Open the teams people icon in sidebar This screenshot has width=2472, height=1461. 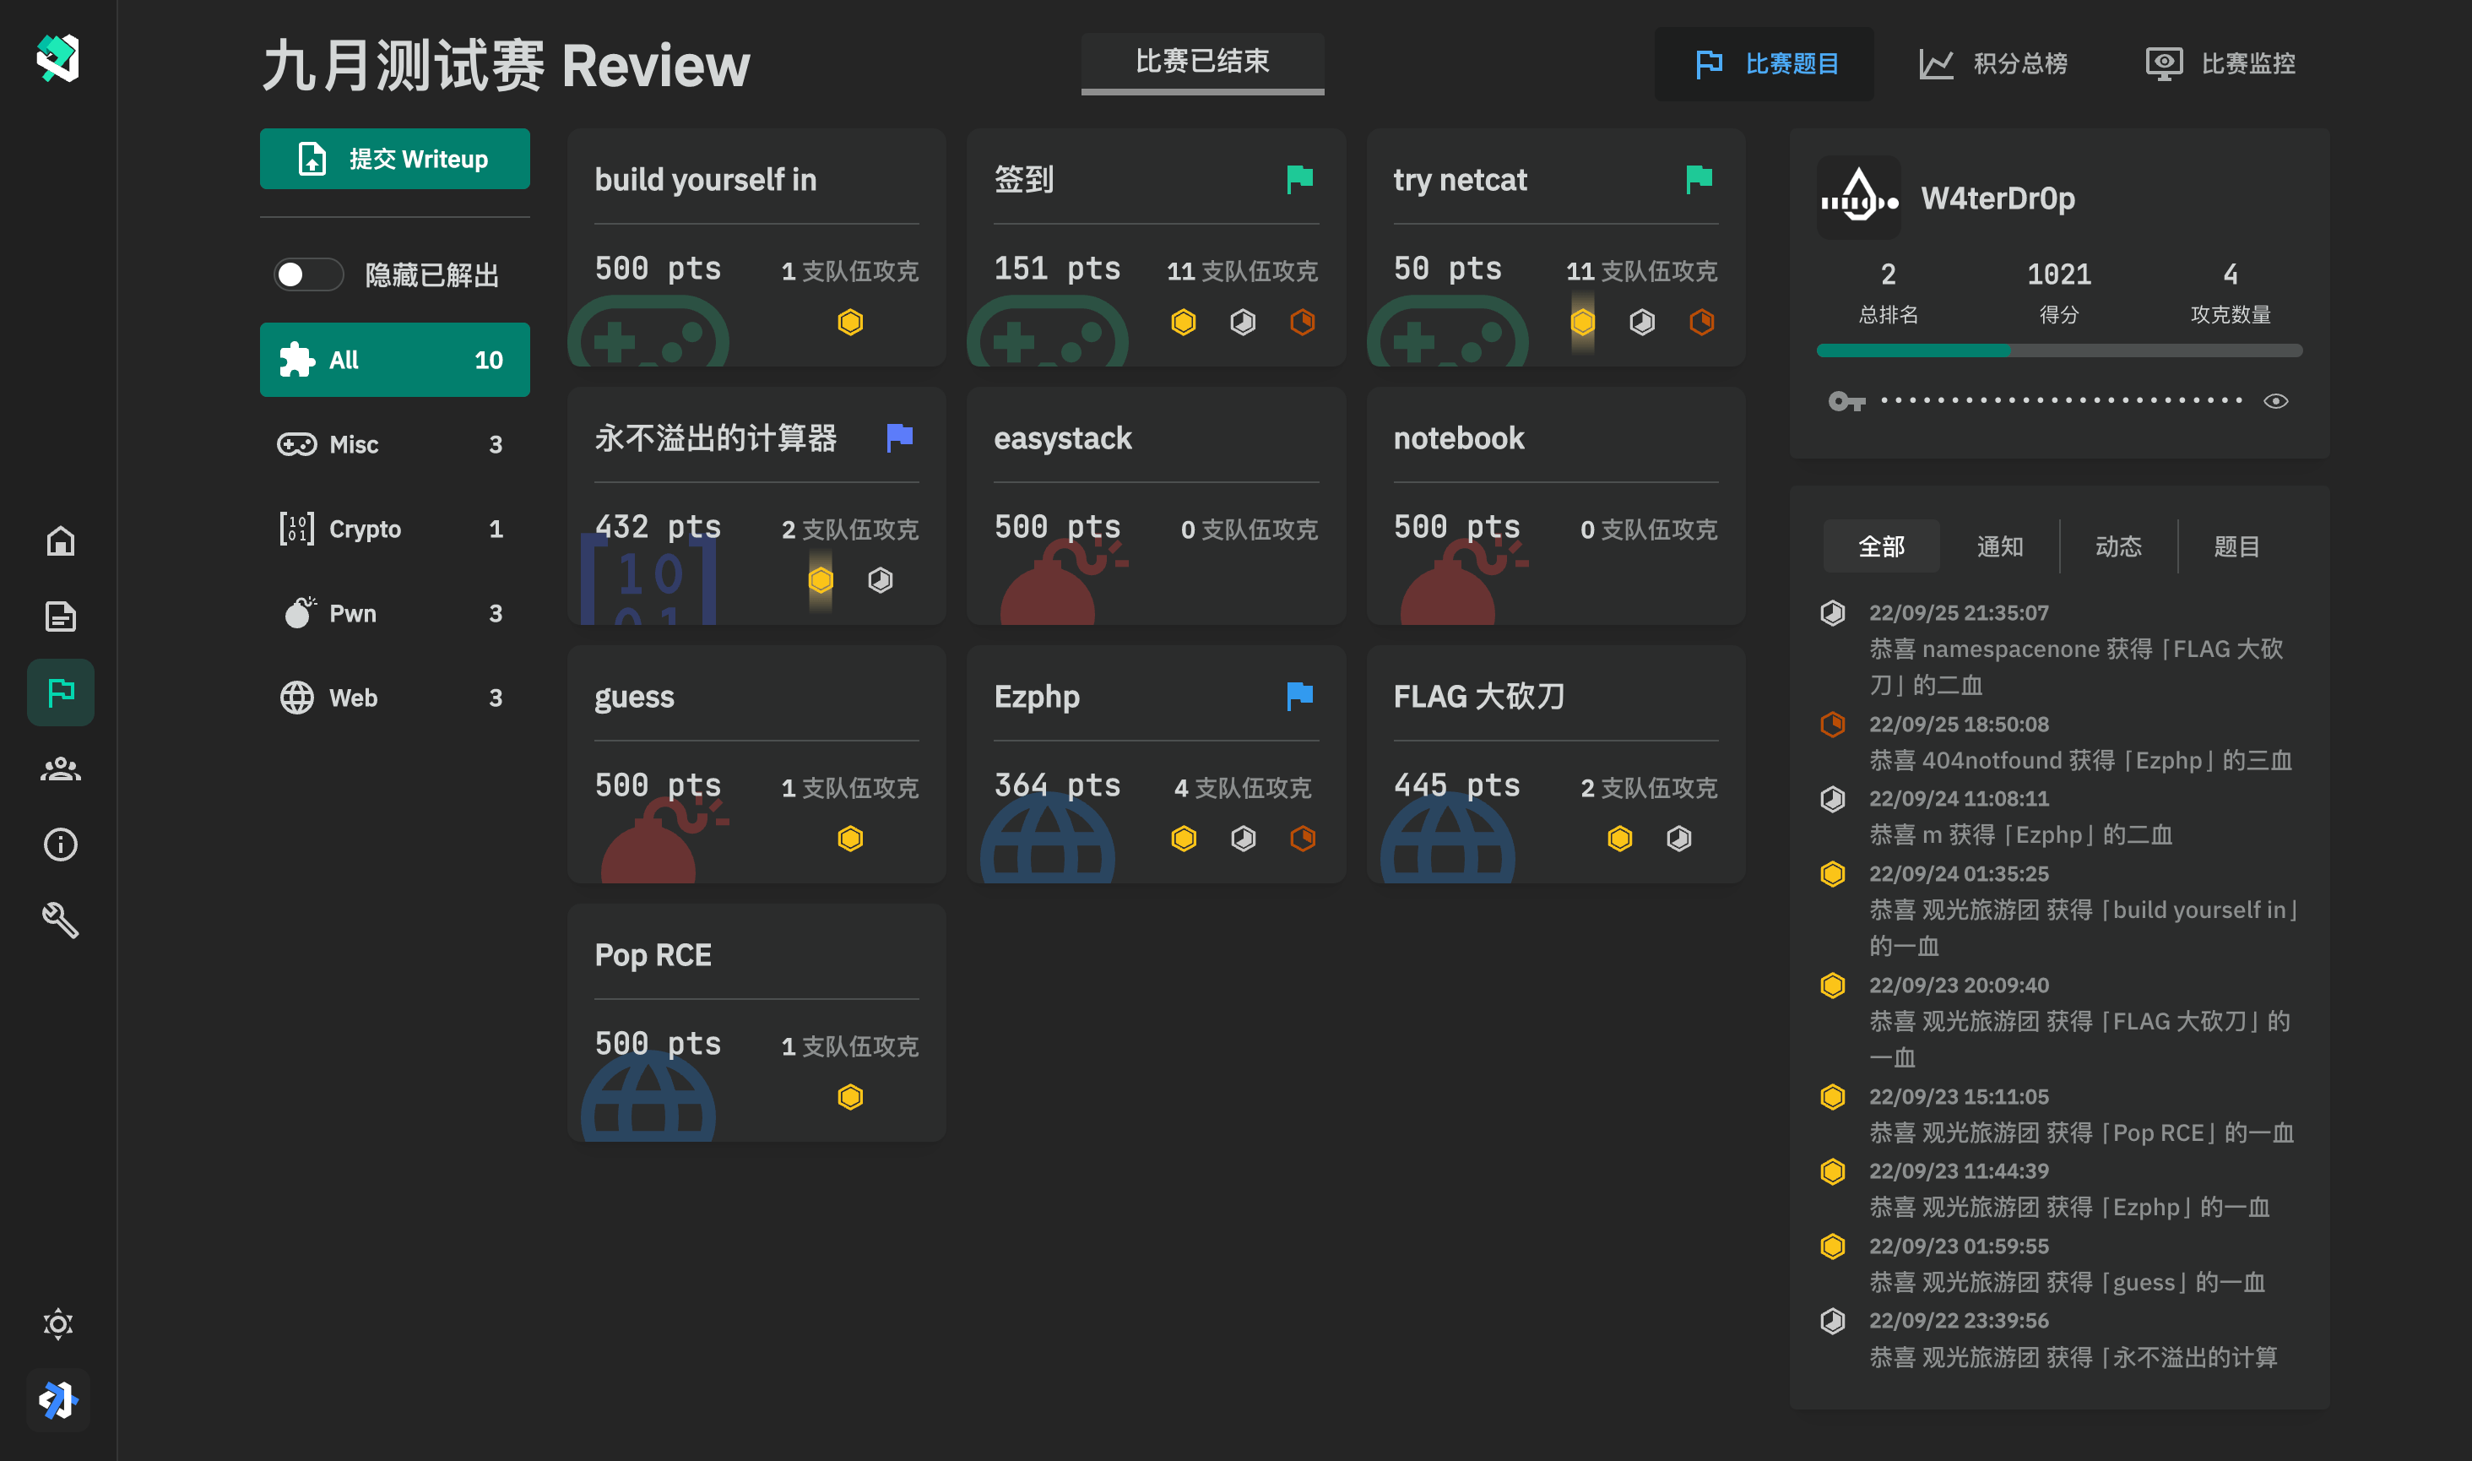[60, 769]
